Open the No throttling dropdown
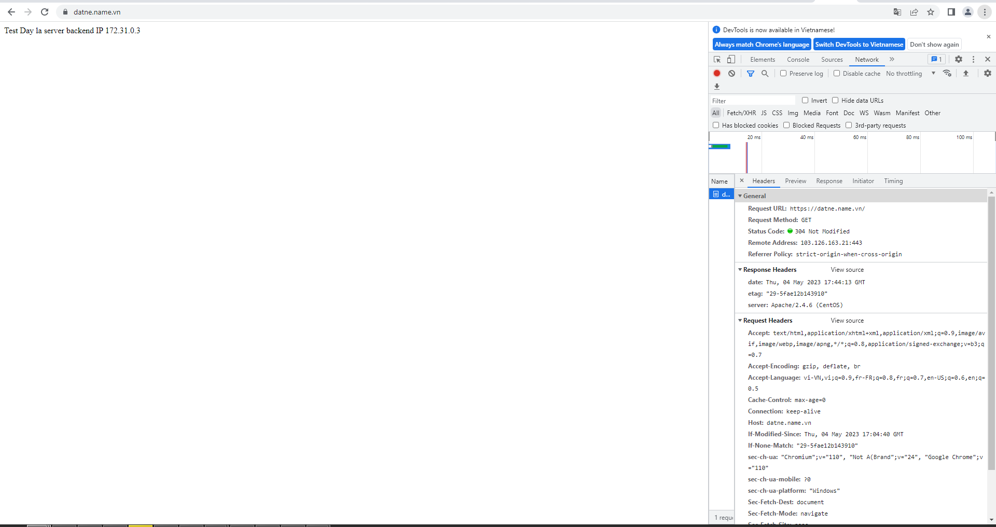This screenshot has width=996, height=527. 910,74
